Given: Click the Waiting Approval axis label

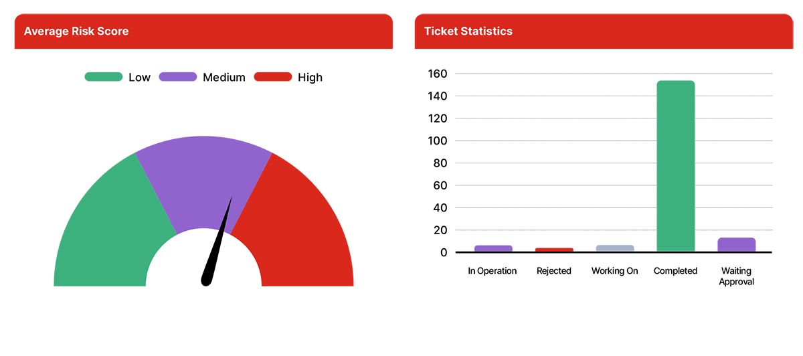Looking at the screenshot, I should 736,276.
